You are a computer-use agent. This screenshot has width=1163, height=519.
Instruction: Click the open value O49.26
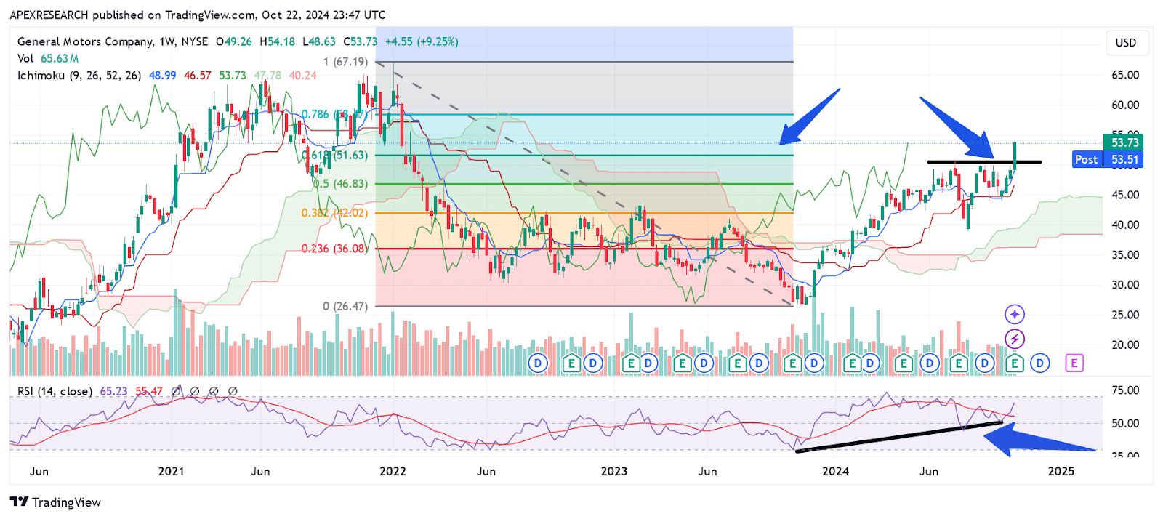[234, 41]
